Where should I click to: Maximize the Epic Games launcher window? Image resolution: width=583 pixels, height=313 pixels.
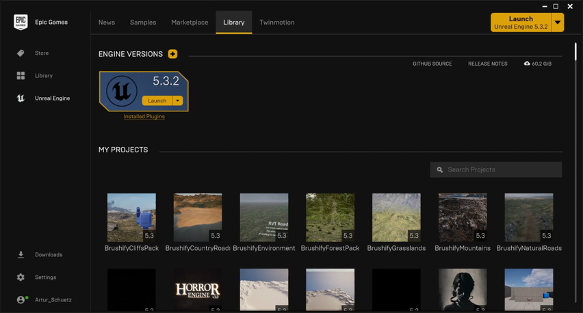coord(556,6)
